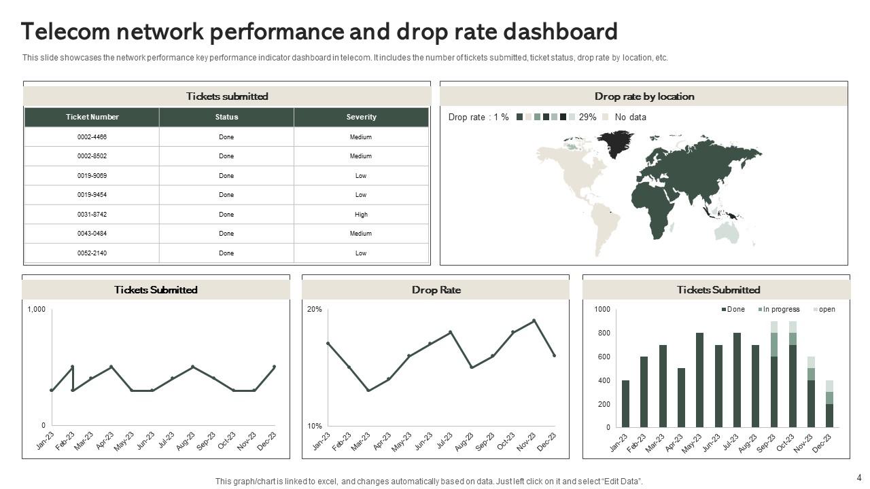Click the Mar-23 lowest point in Drop Rate chart

click(368, 391)
